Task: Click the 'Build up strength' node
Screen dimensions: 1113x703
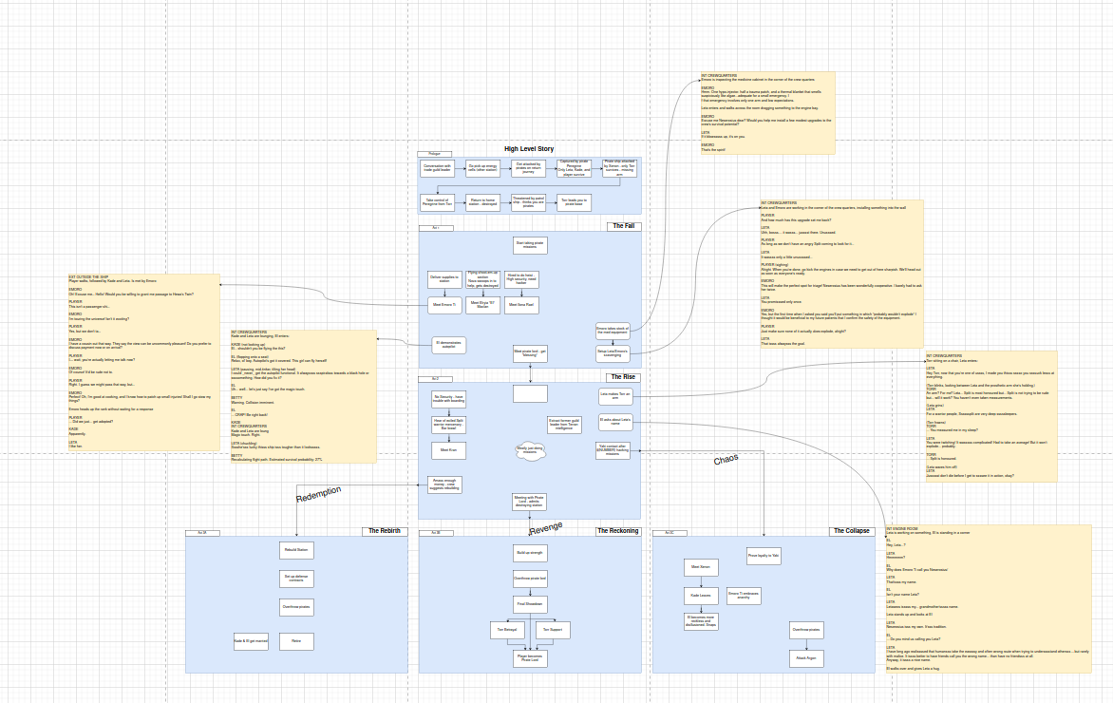Action: click(530, 553)
